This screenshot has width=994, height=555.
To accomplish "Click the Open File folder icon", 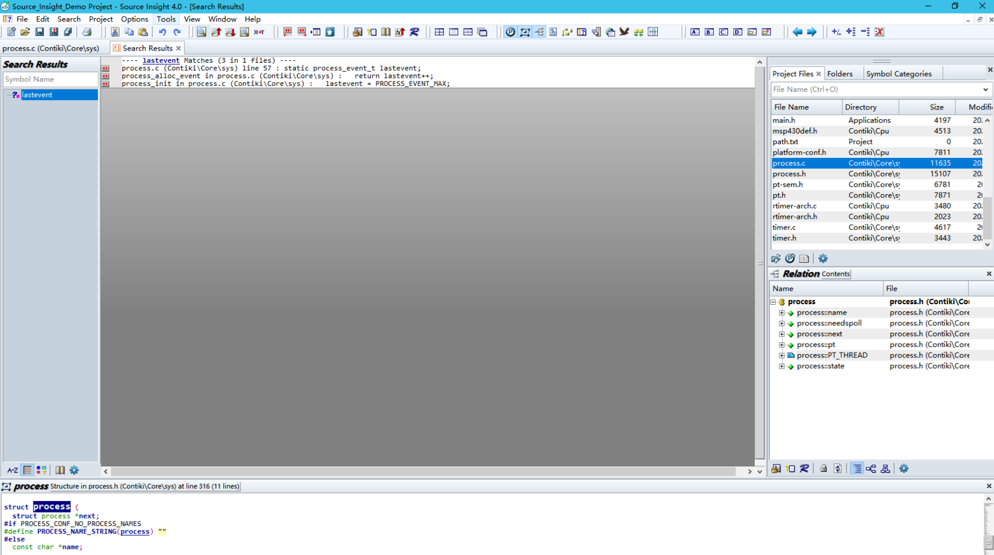I will pos(25,32).
